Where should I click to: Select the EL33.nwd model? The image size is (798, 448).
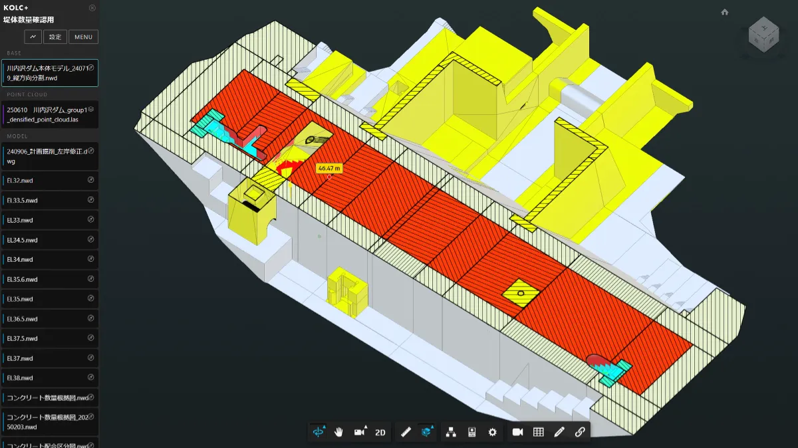click(x=50, y=220)
